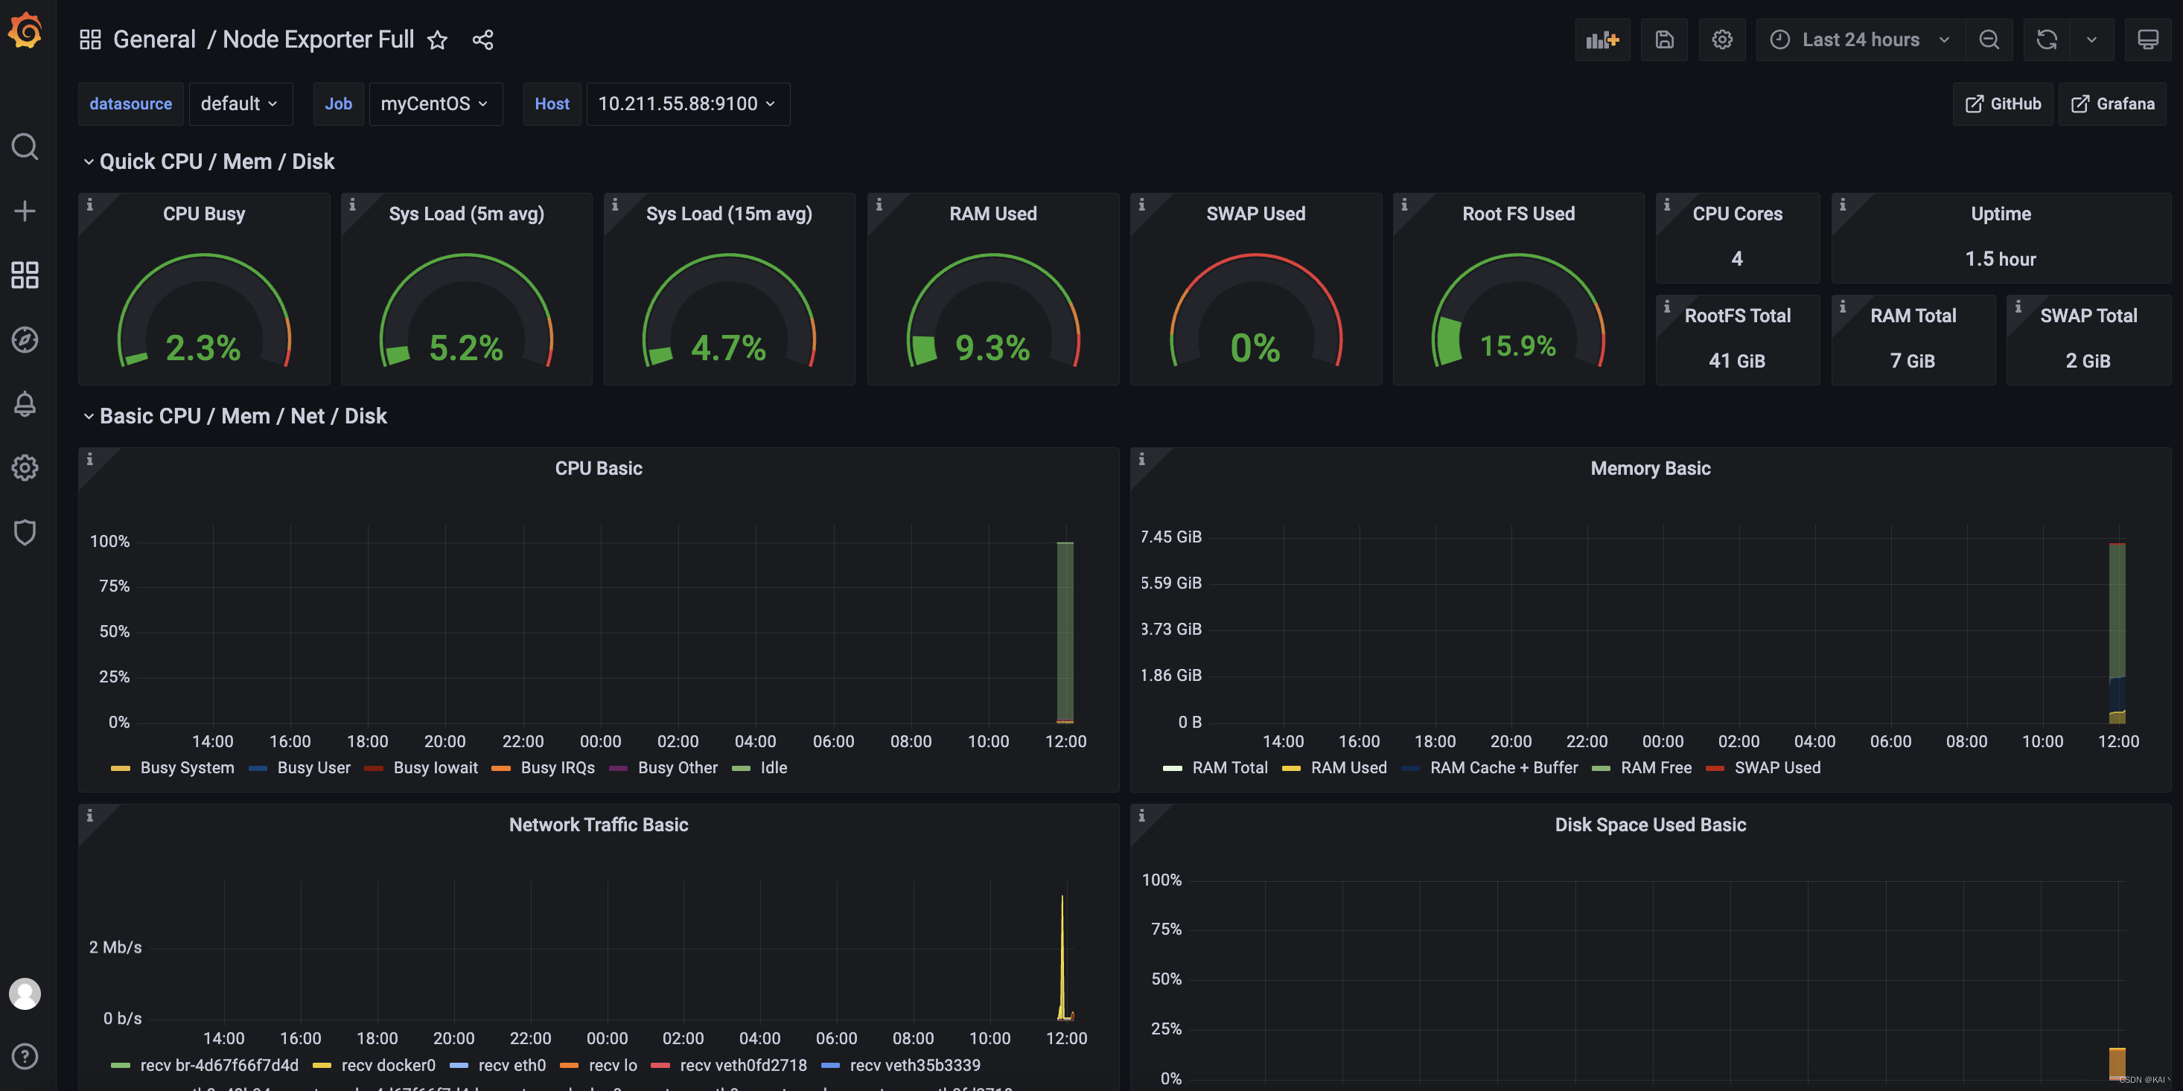Open the sidebar search icon
This screenshot has height=1091, width=2183.
tap(25, 147)
